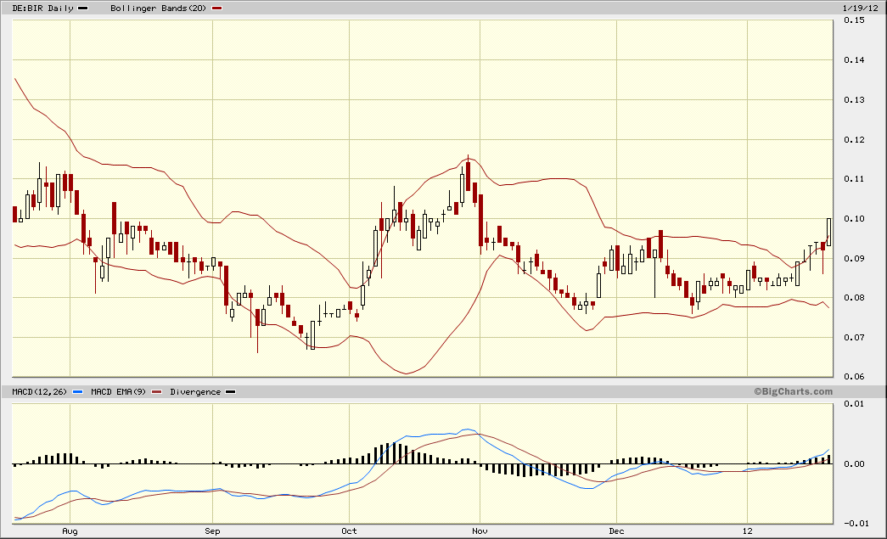The image size is (887, 539).
Task: Click the Nov label on the time axis
Action: point(480,531)
